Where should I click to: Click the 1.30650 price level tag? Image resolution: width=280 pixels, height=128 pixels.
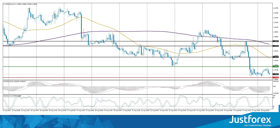276,41
